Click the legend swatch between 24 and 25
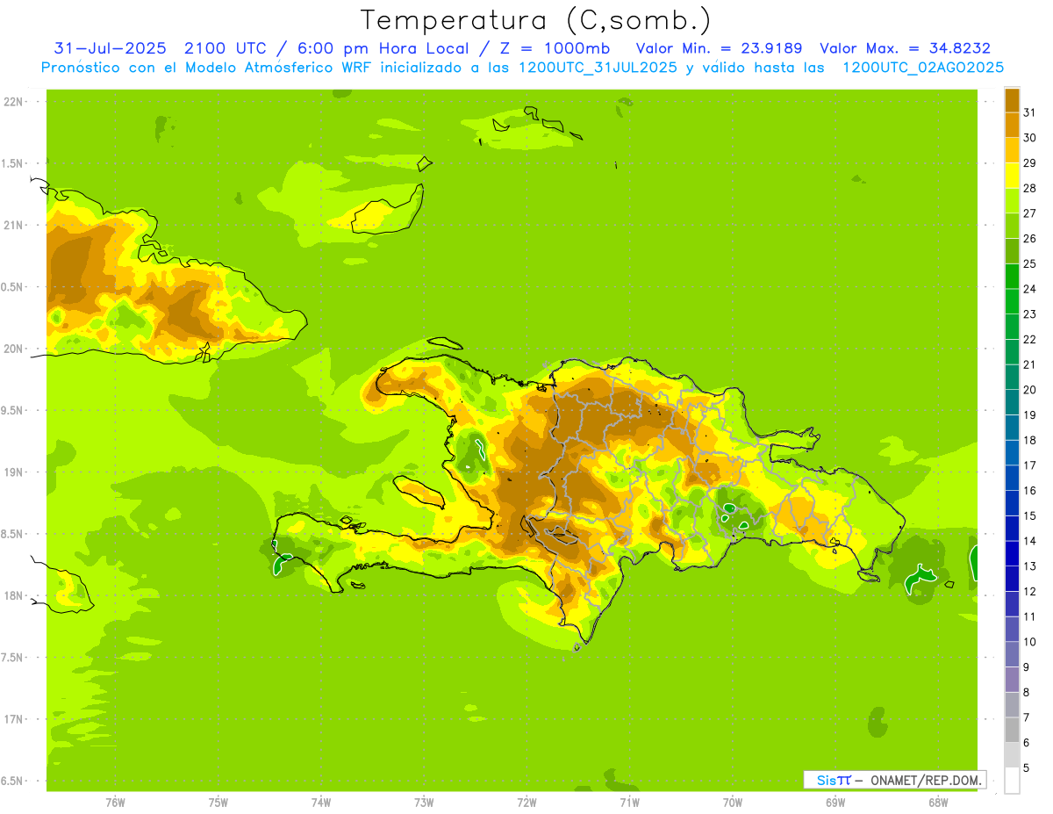Screen dimensions: 1053x814 coord(1012,276)
